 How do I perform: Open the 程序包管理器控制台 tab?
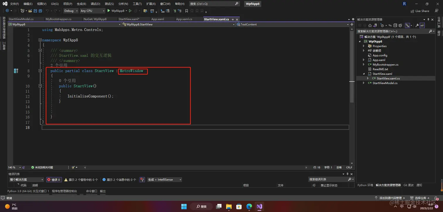(x=64, y=191)
